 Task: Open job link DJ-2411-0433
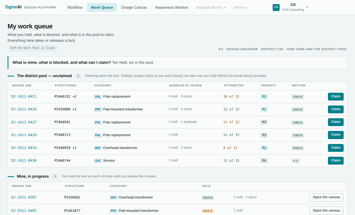tap(24, 148)
